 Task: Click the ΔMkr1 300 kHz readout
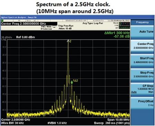pos(117,33)
